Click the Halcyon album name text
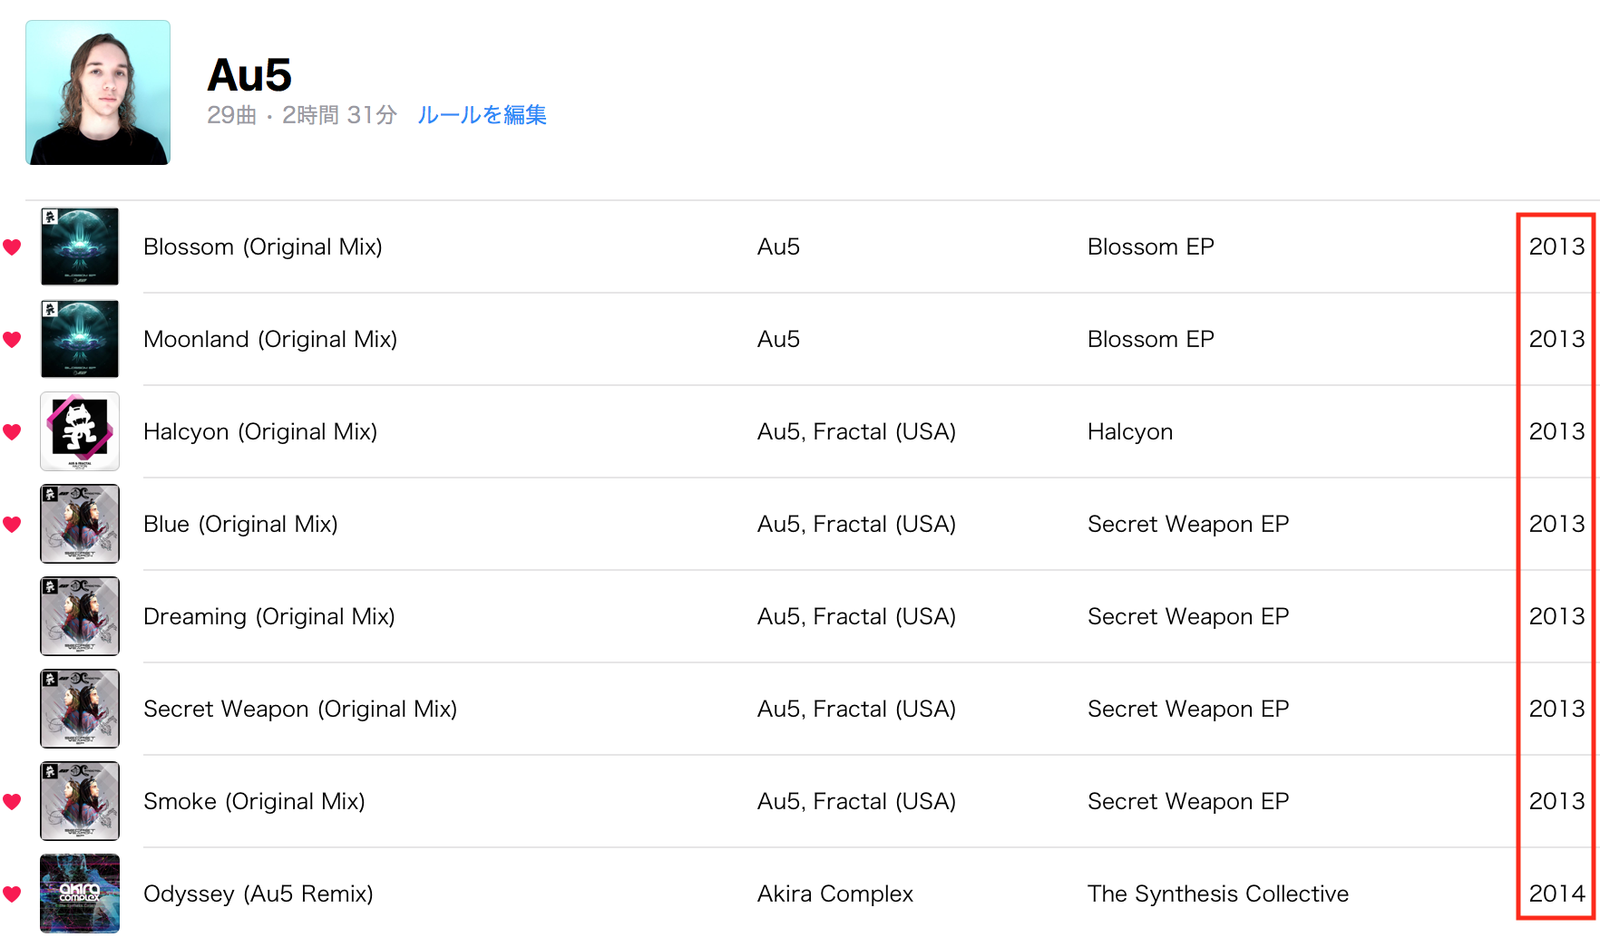 [x=1130, y=431]
